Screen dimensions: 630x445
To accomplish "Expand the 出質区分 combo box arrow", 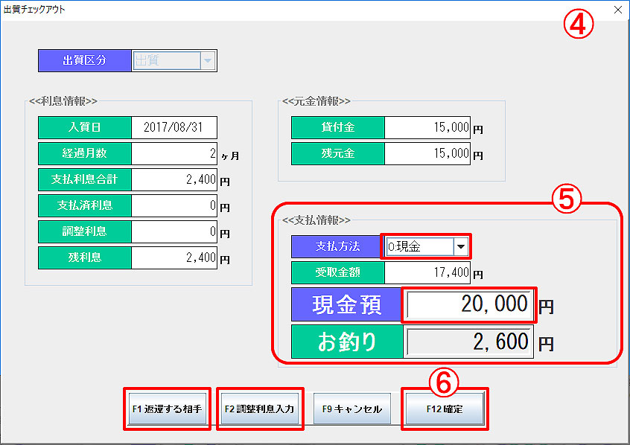I will [x=207, y=60].
